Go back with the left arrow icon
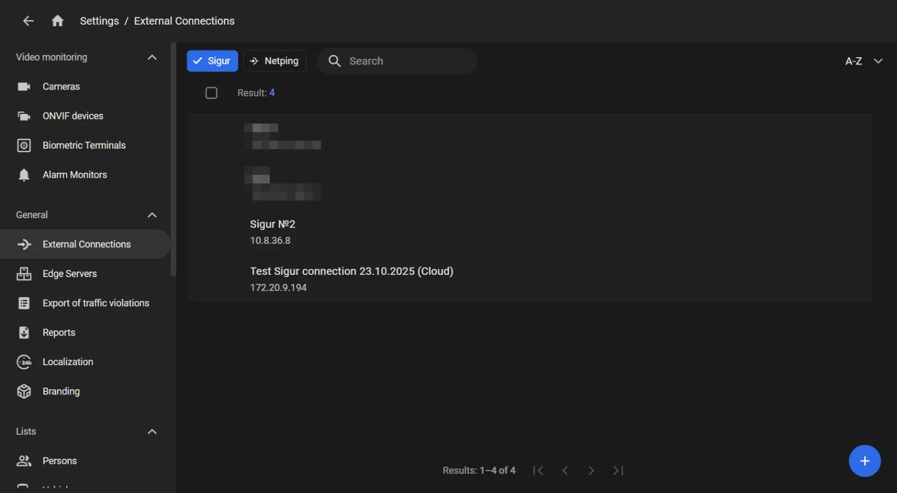 click(x=28, y=21)
